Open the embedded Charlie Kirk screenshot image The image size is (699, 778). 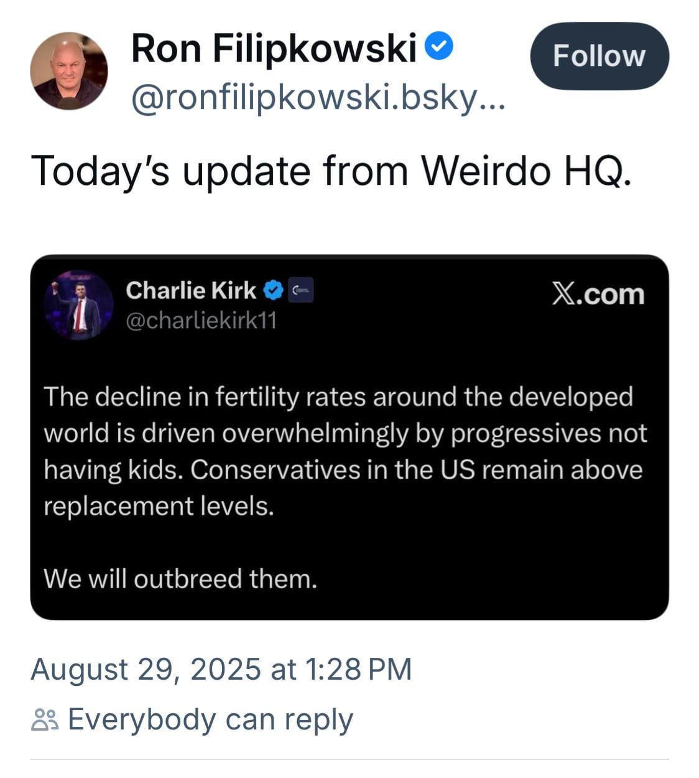click(349, 437)
